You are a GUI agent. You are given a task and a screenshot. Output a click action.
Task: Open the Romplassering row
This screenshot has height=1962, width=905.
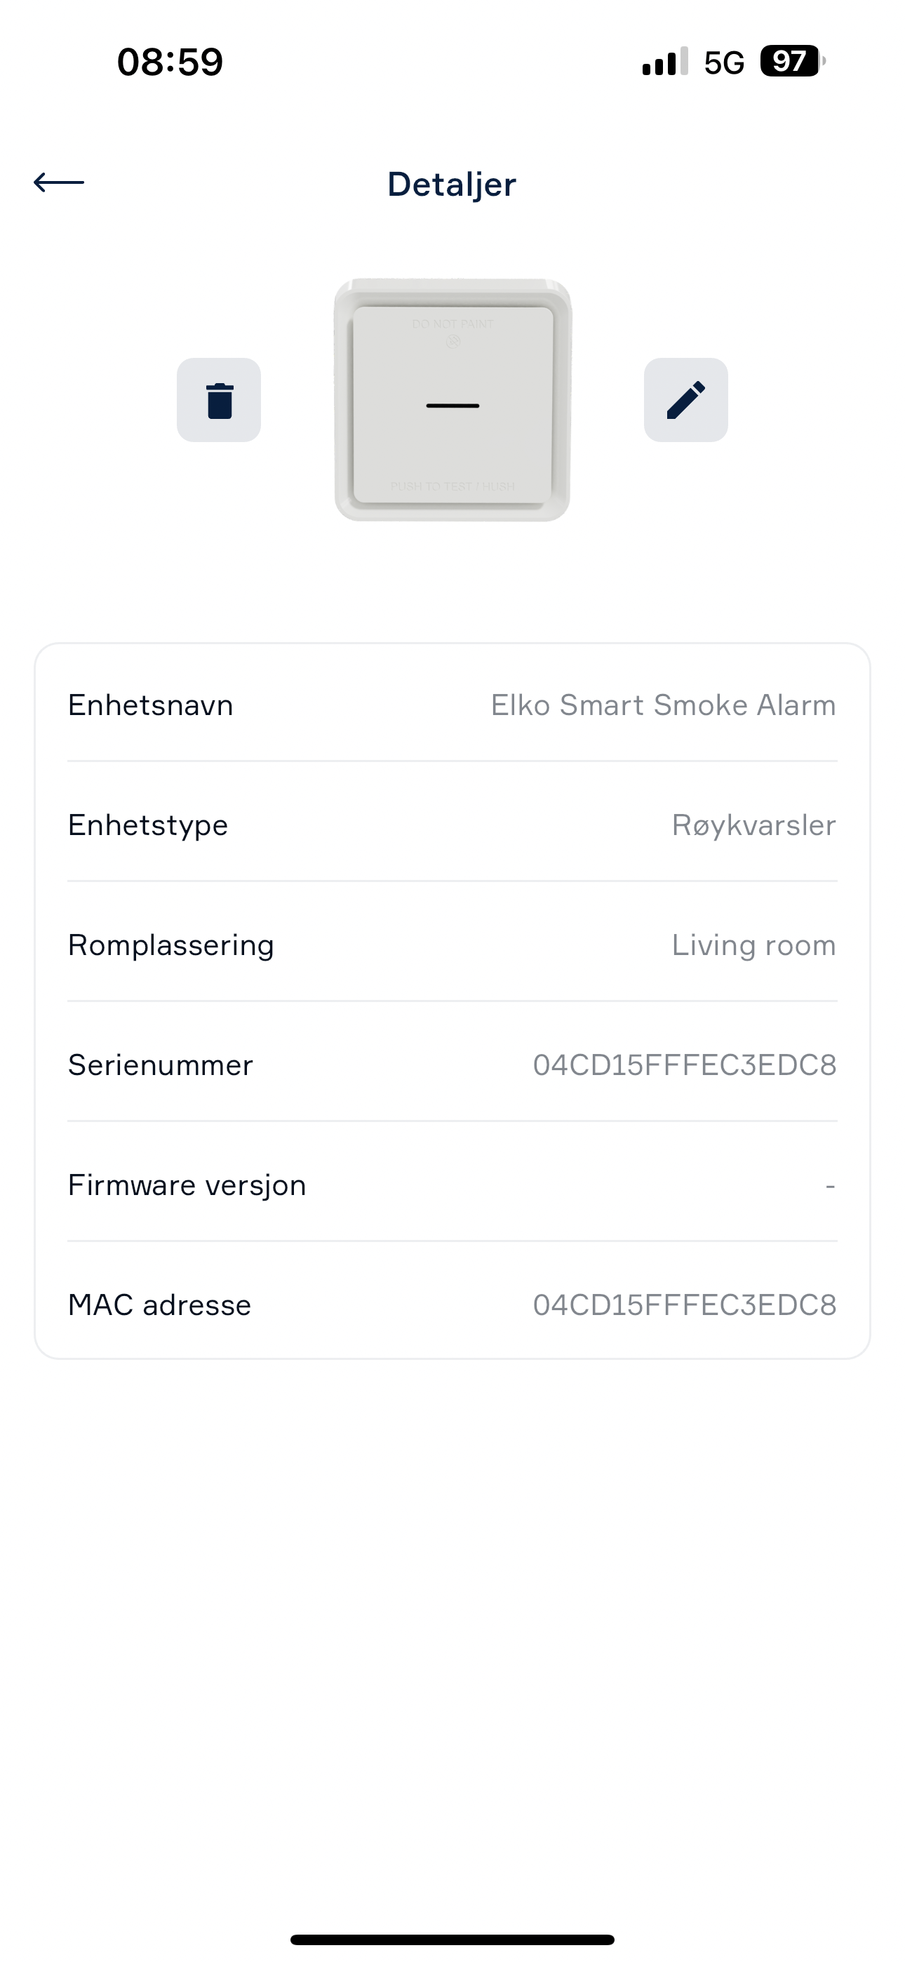coord(452,945)
